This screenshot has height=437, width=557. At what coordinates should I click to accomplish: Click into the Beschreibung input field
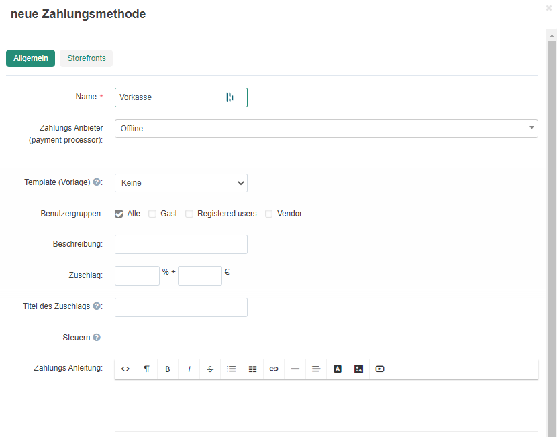pyautogui.click(x=181, y=245)
